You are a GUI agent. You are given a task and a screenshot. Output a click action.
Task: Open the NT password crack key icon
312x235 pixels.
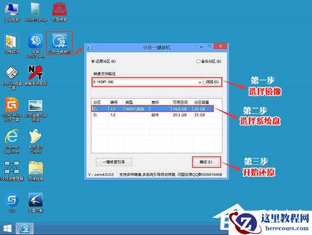tap(36, 75)
